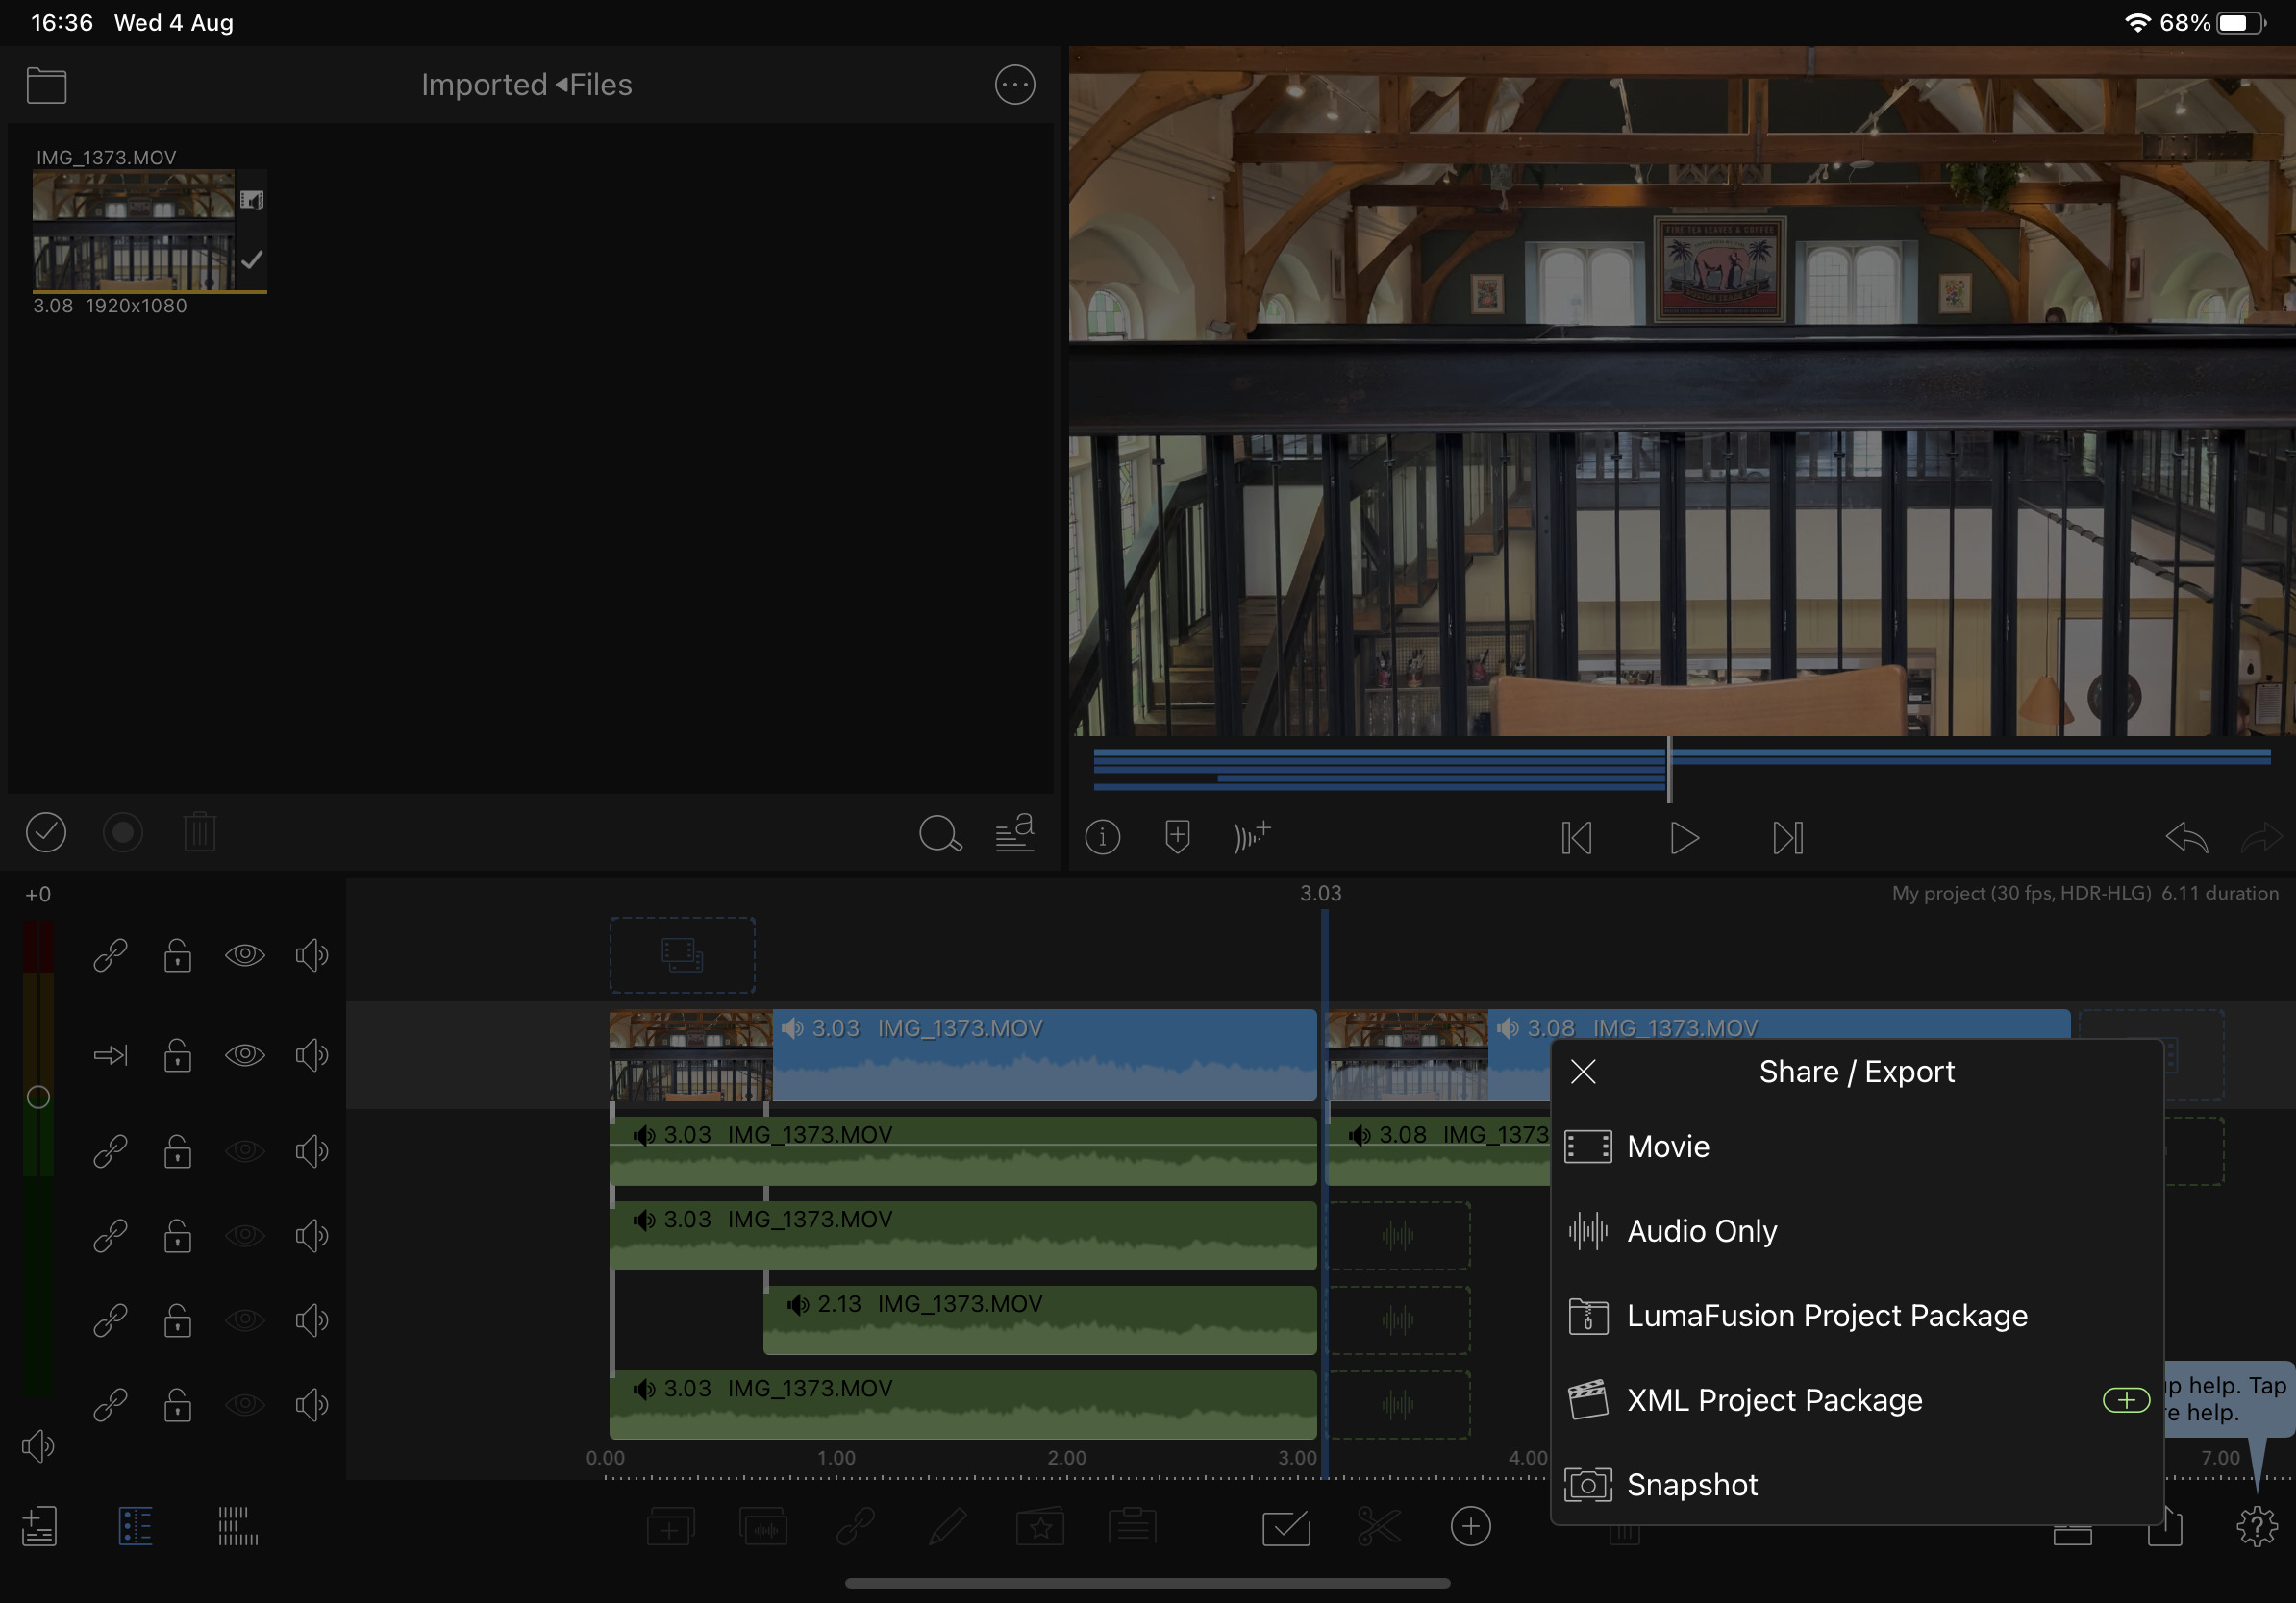This screenshot has width=2296, height=1603.
Task: Tap the empty overlay video placeholder
Action: 682,955
